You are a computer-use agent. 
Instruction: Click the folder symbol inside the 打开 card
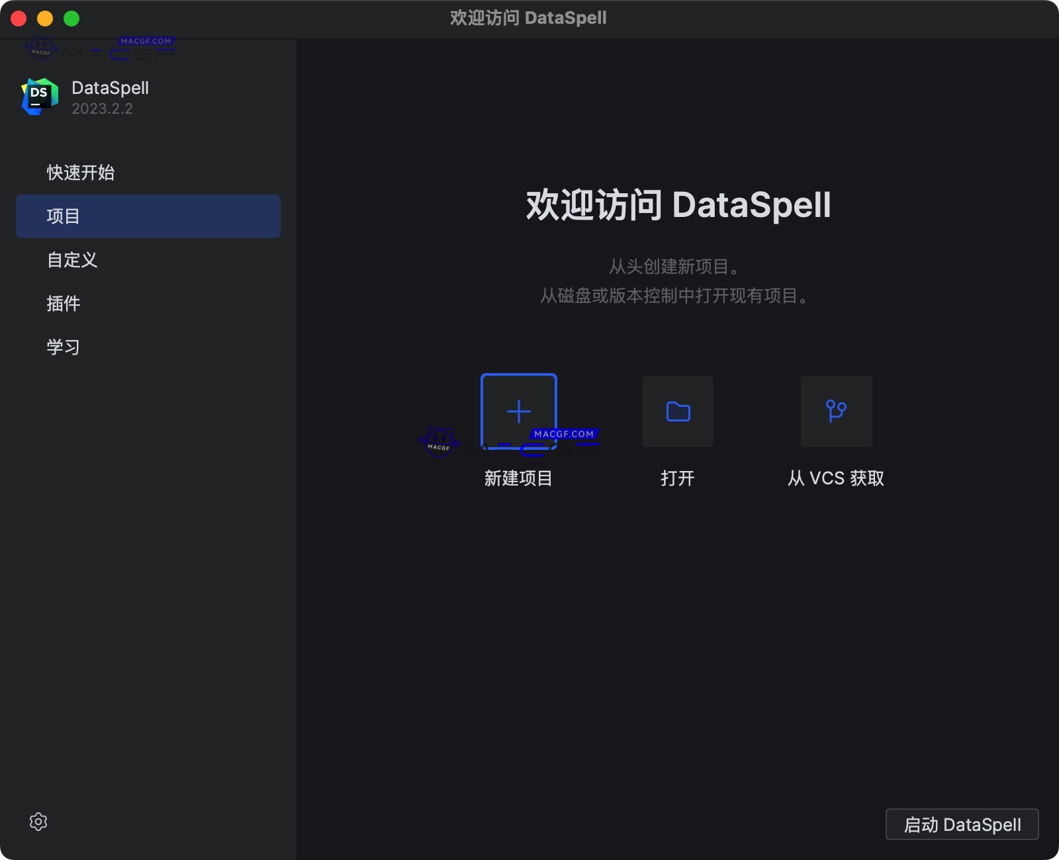(x=677, y=411)
